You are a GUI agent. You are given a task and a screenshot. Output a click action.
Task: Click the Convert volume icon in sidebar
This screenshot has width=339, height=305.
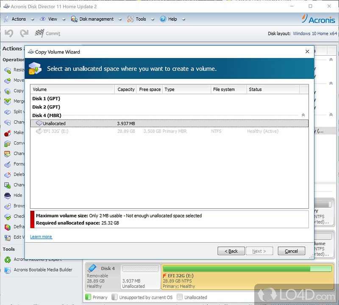tap(8, 143)
